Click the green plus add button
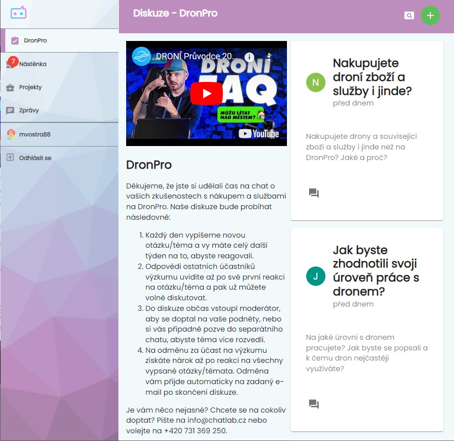 430,15
